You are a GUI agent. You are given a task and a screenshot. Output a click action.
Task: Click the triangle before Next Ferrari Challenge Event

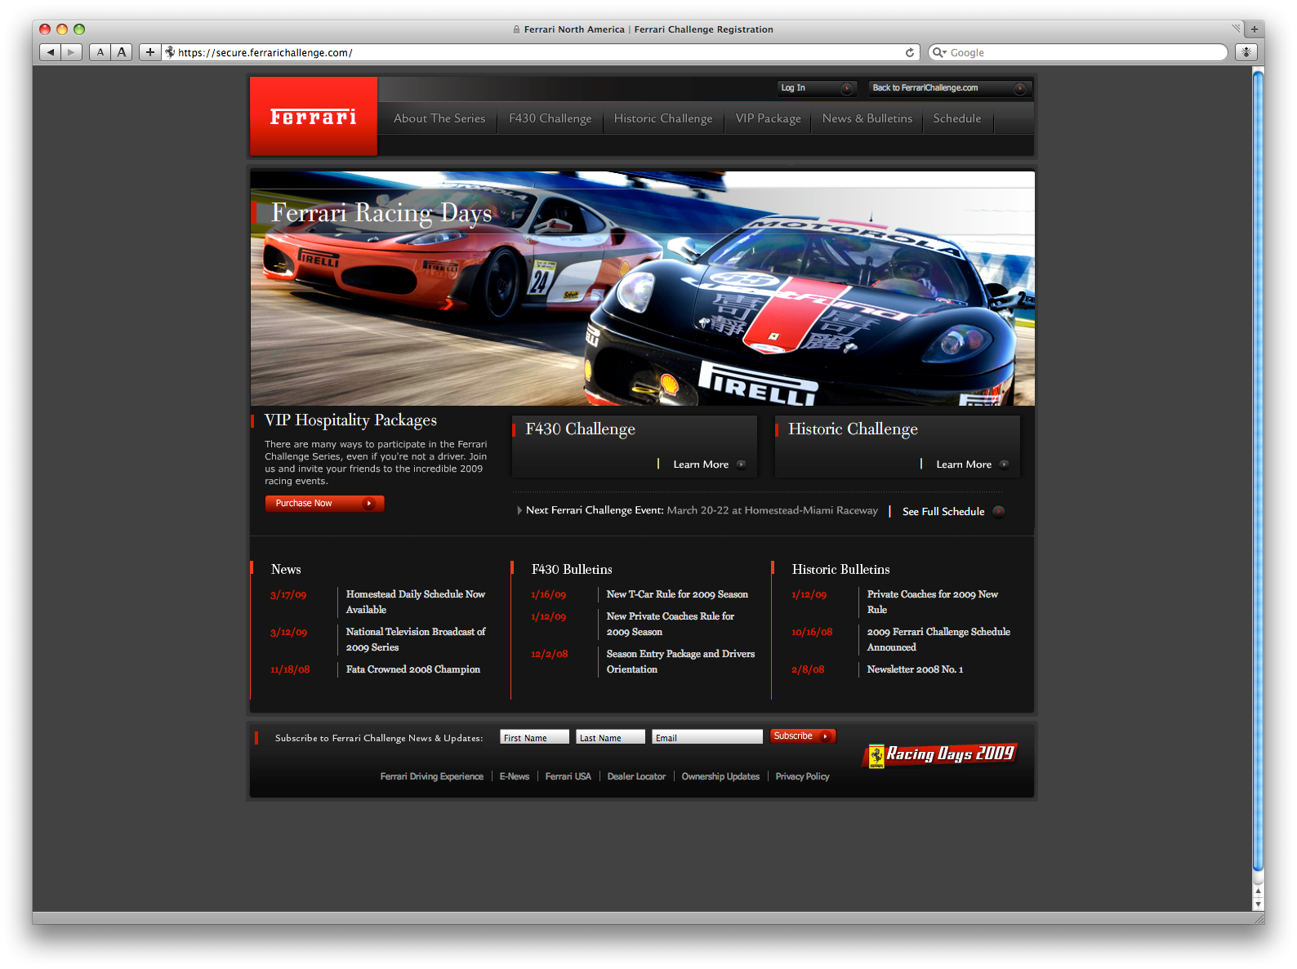coord(519,510)
